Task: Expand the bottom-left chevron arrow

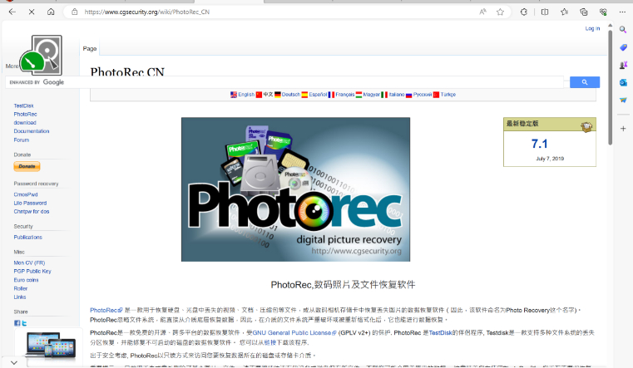Action: [14, 363]
